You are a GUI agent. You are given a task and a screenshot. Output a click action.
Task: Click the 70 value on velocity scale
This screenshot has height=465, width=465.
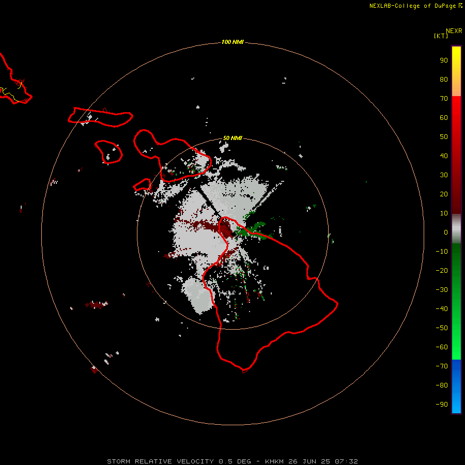click(x=444, y=99)
